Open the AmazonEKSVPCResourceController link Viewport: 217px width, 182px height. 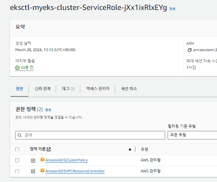point(75,171)
